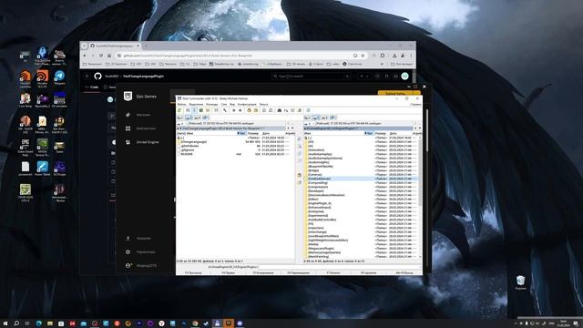
Task: Click F5 Копирование button
Action: (263, 273)
